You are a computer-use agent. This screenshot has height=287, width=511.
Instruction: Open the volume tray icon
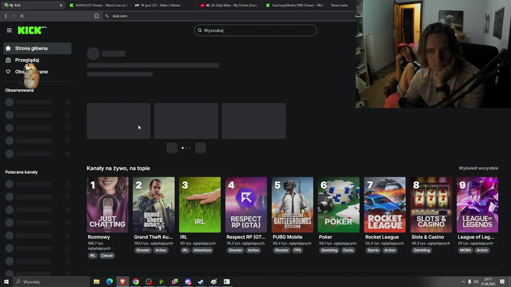click(x=476, y=282)
